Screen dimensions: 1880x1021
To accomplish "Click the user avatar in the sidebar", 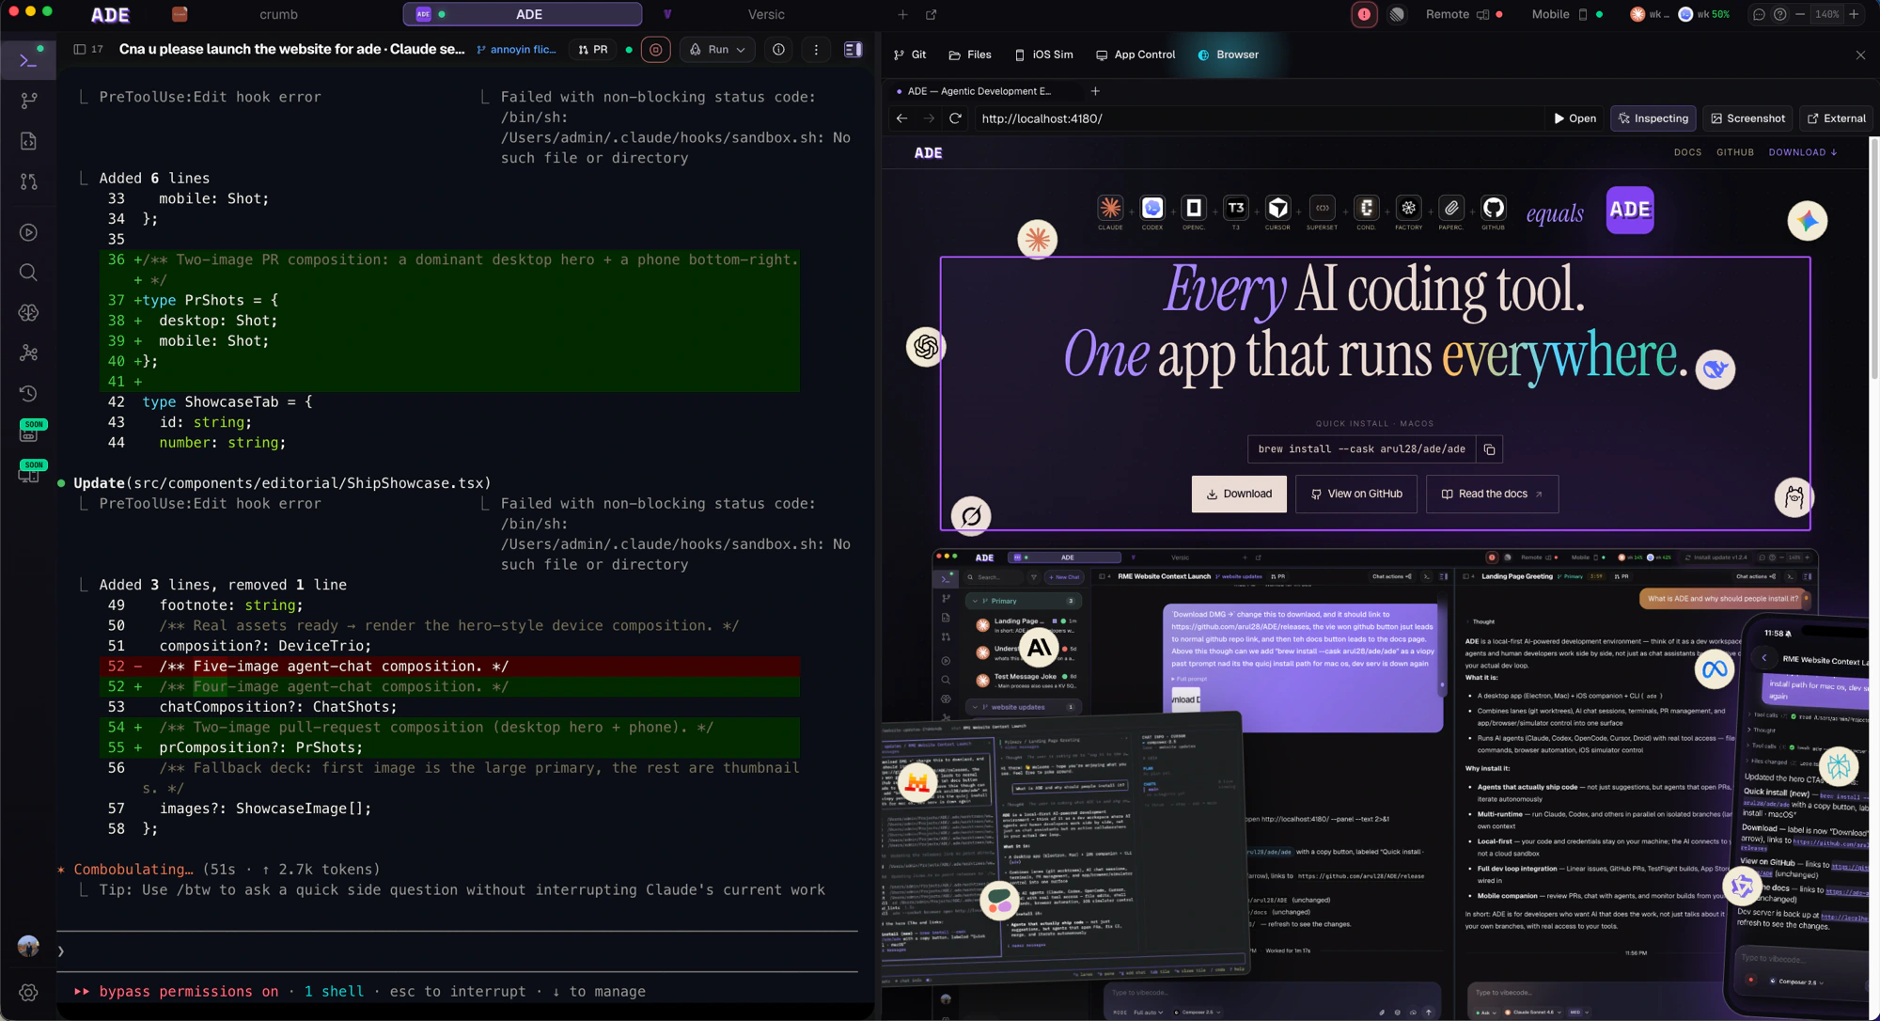I will [28, 946].
